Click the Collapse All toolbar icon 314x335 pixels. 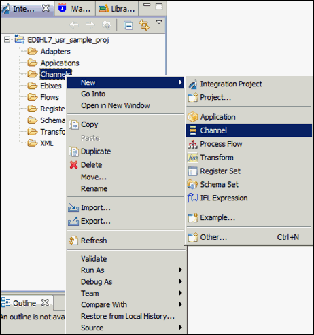click(128, 25)
